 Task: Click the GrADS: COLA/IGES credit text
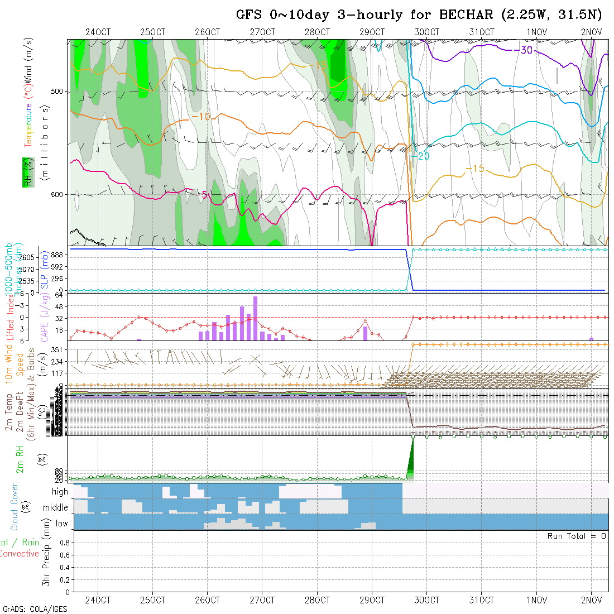tap(35, 609)
